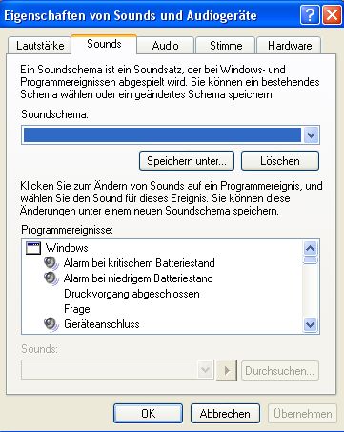Click the event list scrollbar up arrow
This screenshot has height=432, width=344.
(311, 248)
